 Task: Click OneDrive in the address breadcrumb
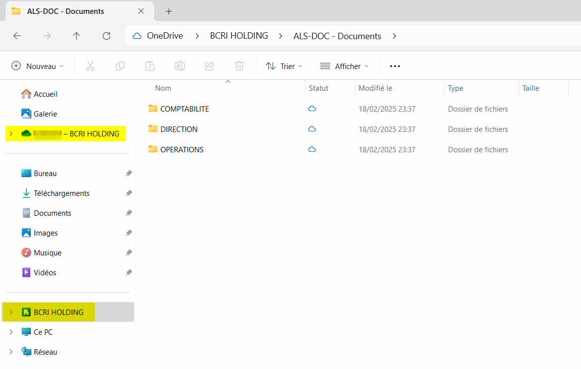tap(165, 36)
